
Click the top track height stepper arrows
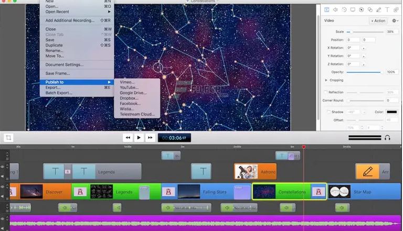click(7, 154)
